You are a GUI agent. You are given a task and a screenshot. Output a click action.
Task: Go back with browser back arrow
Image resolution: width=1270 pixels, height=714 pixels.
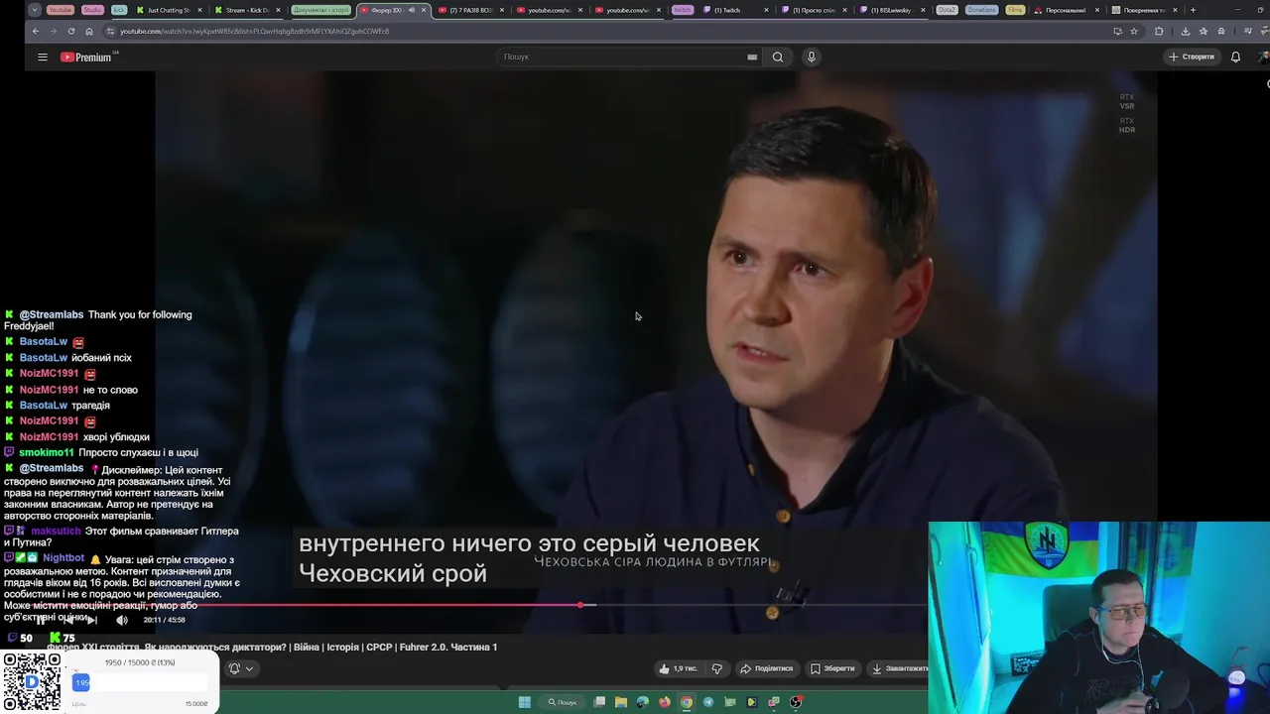(x=36, y=31)
